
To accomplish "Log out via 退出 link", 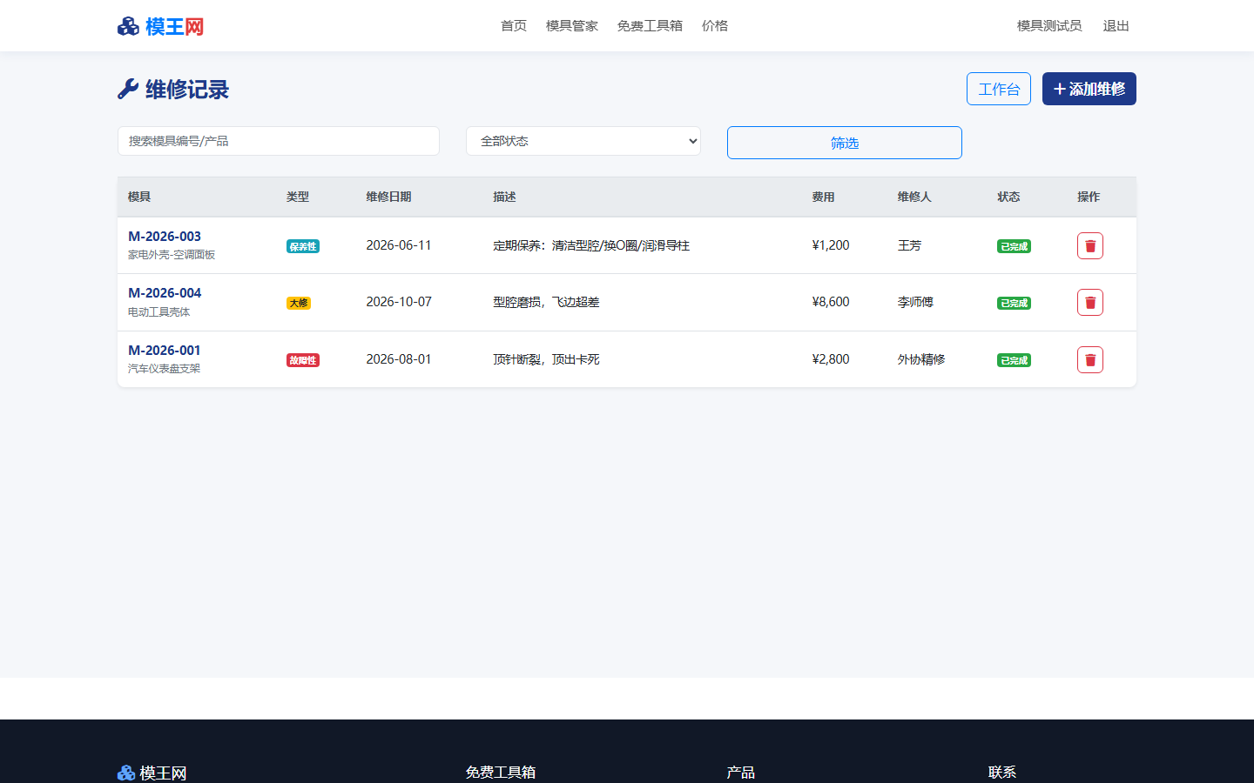I will pos(1116,26).
